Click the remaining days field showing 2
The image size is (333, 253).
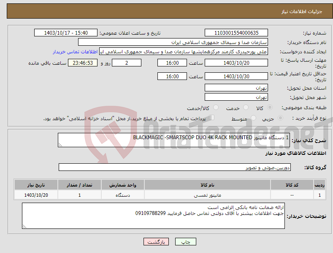127,63
